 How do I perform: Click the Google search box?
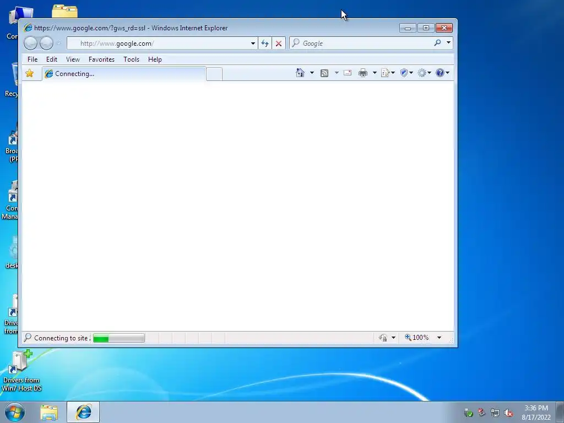tap(361, 43)
